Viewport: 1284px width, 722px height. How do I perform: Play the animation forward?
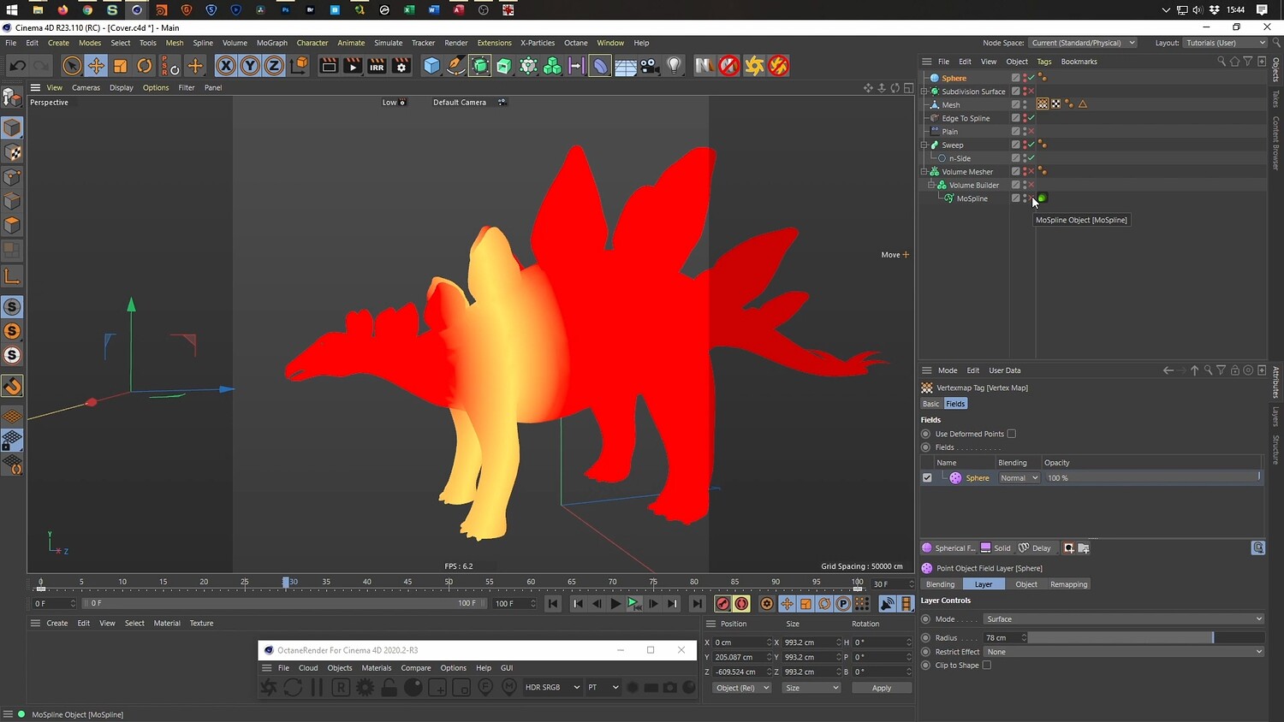pos(615,604)
